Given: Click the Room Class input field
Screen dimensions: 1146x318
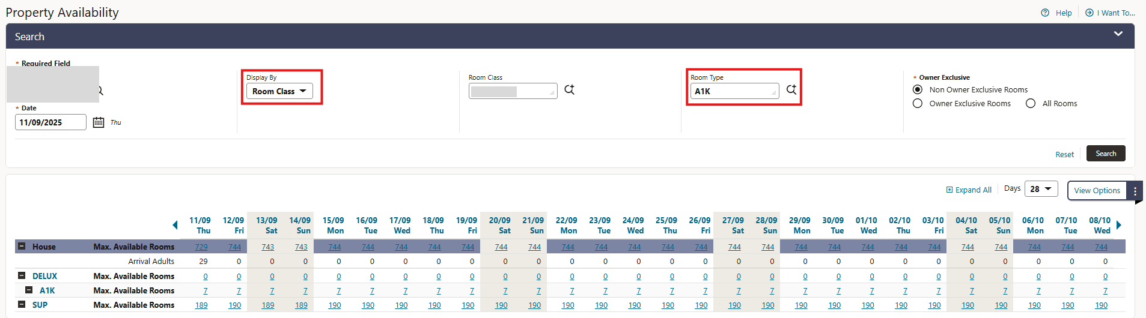Looking at the screenshot, I should [x=513, y=91].
